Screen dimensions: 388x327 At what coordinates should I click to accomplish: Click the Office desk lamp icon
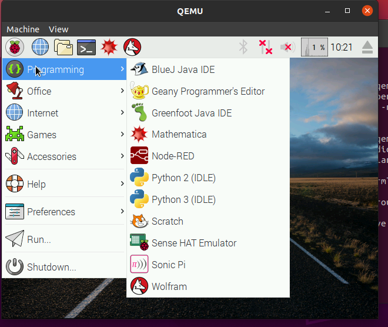coord(15,91)
